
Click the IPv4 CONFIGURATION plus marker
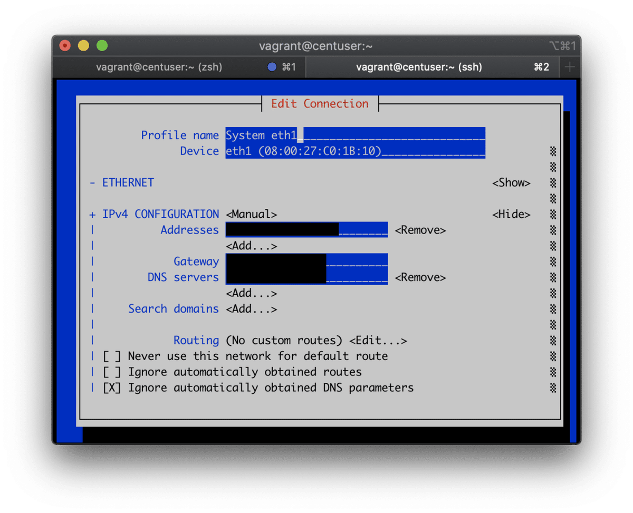click(x=93, y=215)
